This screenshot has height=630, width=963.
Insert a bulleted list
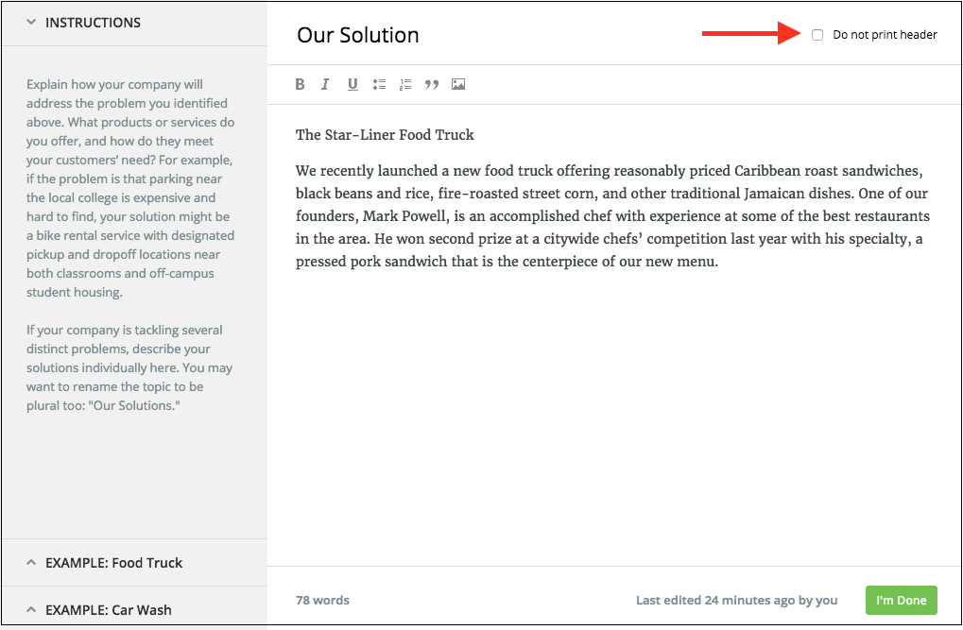click(379, 84)
